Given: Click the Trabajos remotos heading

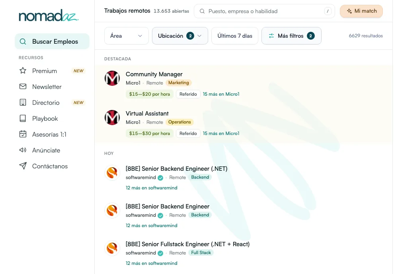Looking at the screenshot, I should click(127, 11).
